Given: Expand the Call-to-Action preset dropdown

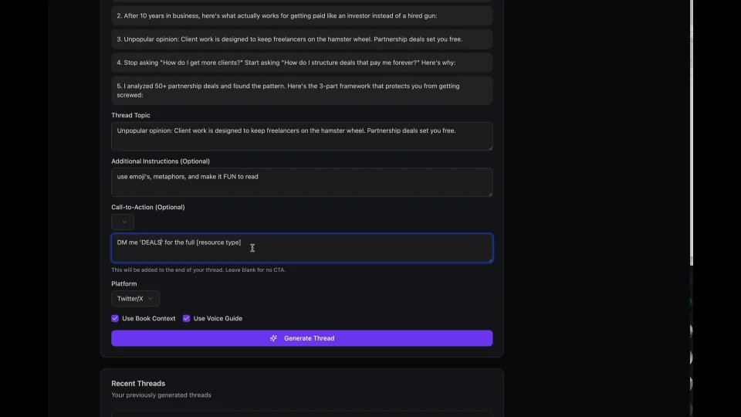Looking at the screenshot, I should [x=123, y=222].
